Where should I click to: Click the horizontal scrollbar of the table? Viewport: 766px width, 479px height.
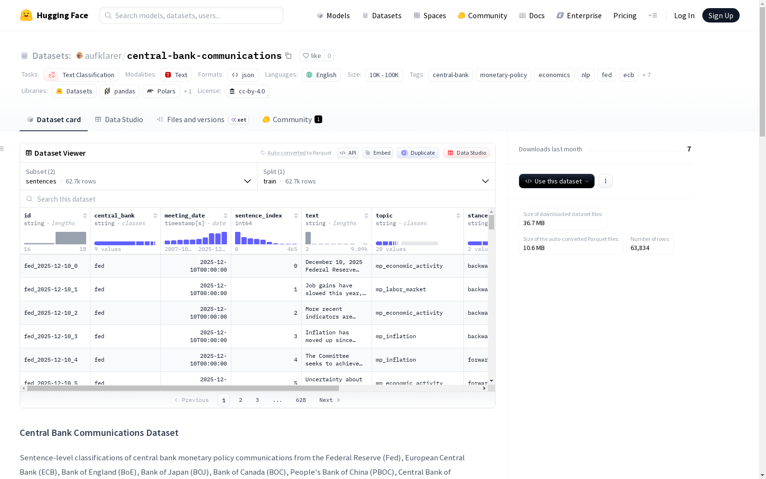tap(183, 388)
